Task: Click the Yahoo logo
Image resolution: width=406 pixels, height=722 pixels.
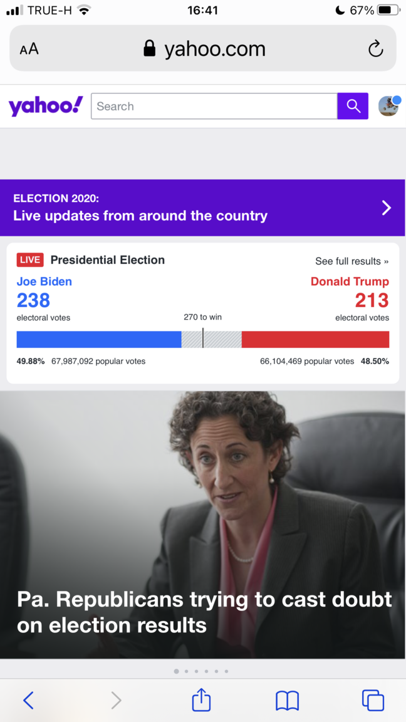Action: (45, 106)
